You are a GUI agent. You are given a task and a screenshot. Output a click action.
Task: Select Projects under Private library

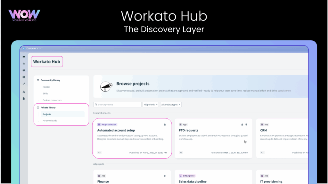click(62, 114)
